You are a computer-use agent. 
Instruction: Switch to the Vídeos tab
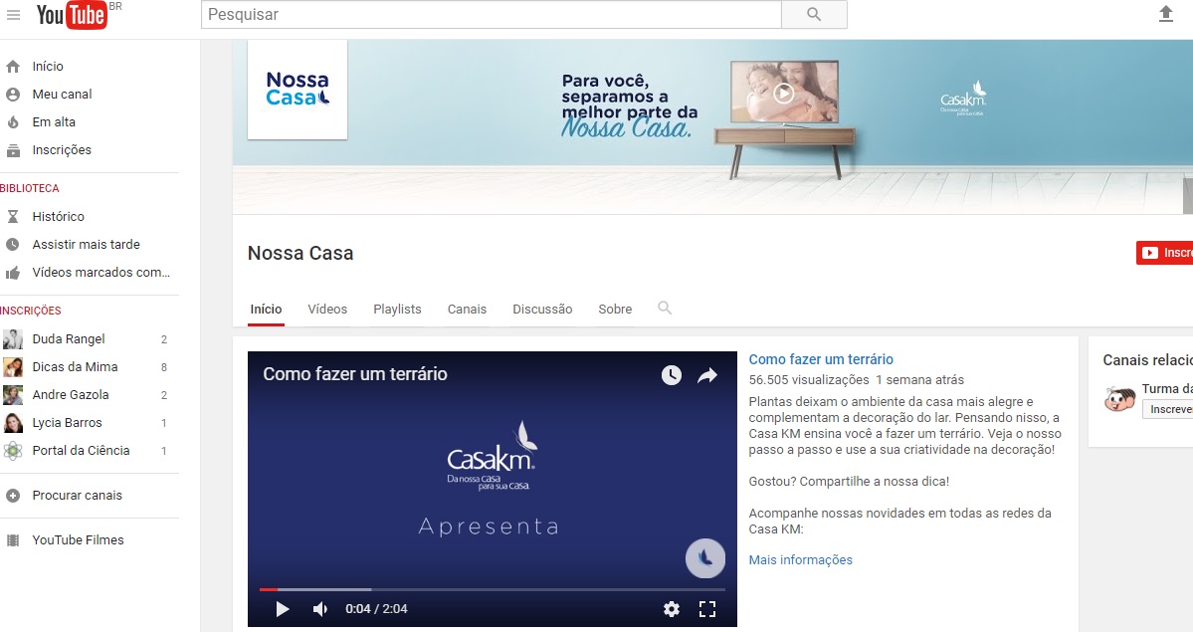327,310
